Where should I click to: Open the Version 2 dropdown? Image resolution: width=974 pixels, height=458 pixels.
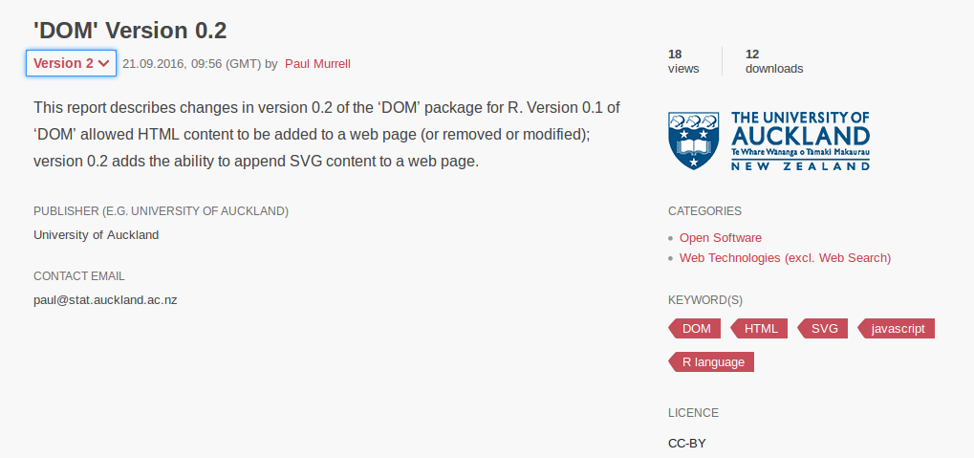[x=71, y=63]
